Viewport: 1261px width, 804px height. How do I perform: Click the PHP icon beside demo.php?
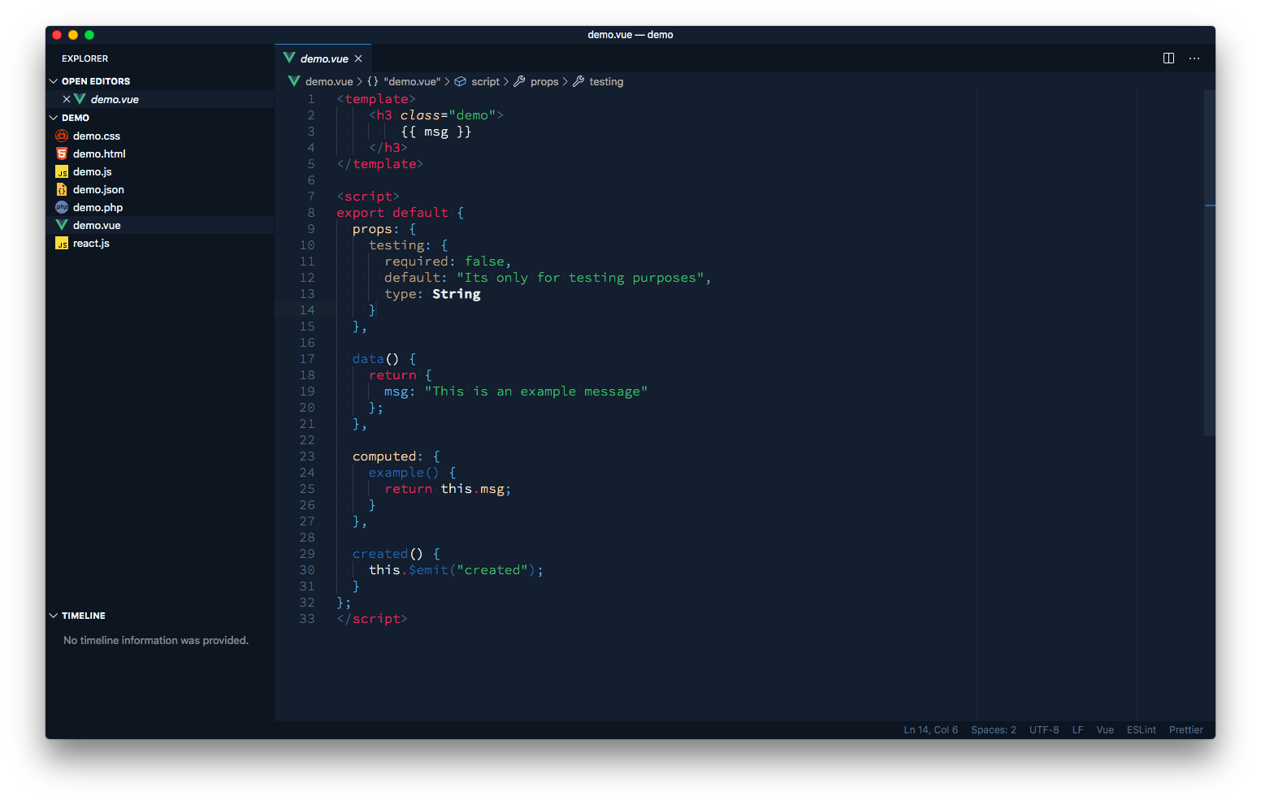[x=62, y=207]
